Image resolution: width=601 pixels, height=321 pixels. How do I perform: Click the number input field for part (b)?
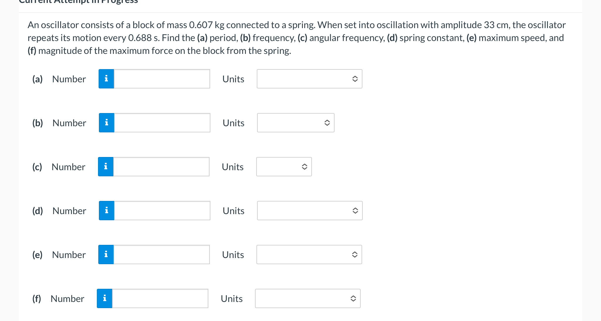point(162,123)
